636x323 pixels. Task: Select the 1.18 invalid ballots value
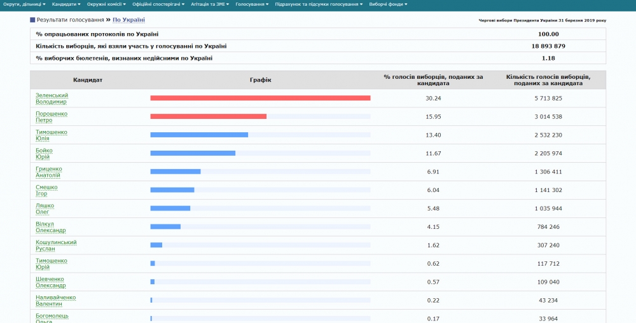coord(548,58)
